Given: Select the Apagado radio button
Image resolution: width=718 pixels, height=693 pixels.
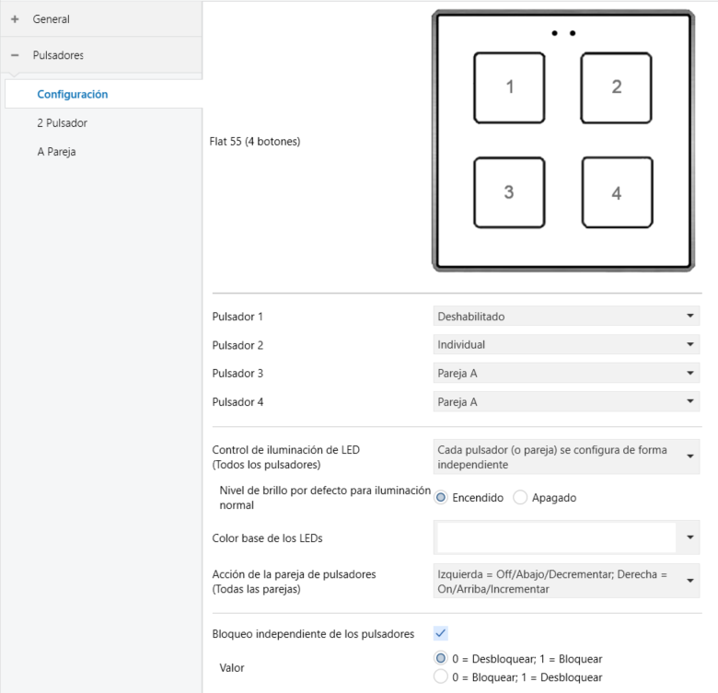Looking at the screenshot, I should 520,498.
